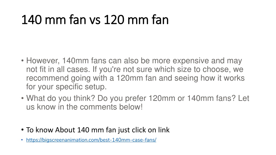Click the bullet marker before "To know About"
Viewport: 276px width, 155px height.
point(22,130)
